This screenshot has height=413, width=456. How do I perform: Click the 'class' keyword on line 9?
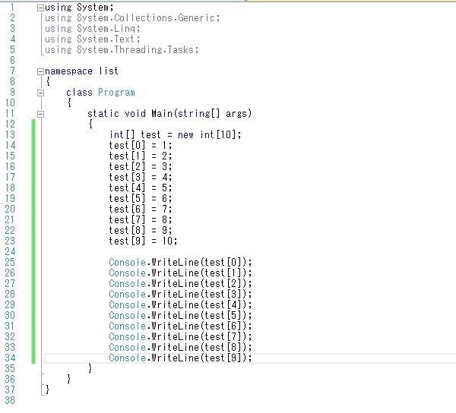pyautogui.click(x=79, y=93)
